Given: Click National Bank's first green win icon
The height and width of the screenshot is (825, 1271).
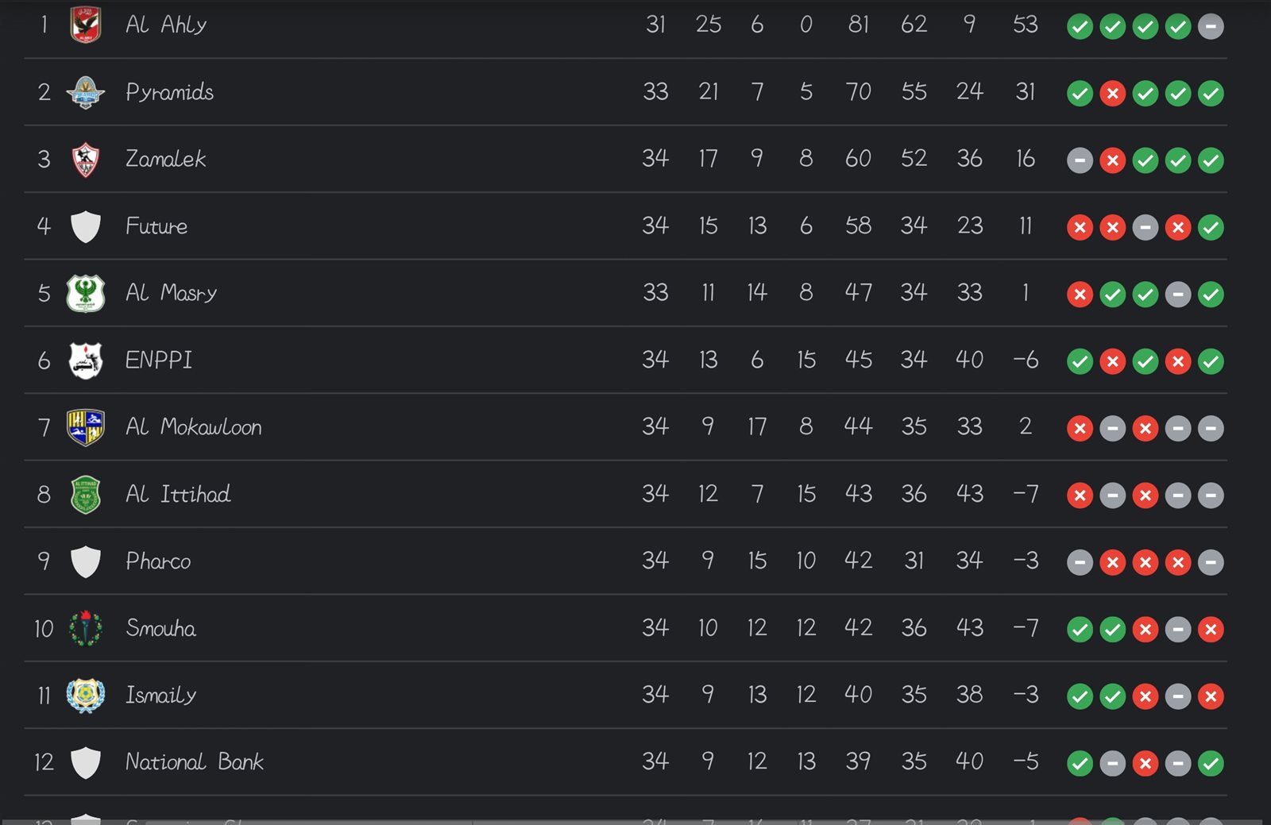Looking at the screenshot, I should [1080, 764].
